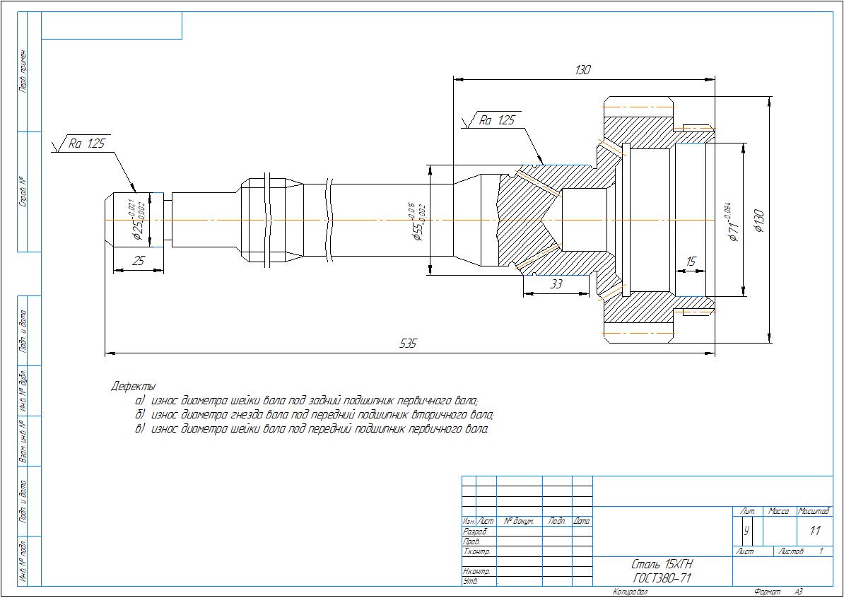The height and width of the screenshot is (598, 844).
Task: Click the Сталь 15ХГН material cell
Action: (662, 571)
